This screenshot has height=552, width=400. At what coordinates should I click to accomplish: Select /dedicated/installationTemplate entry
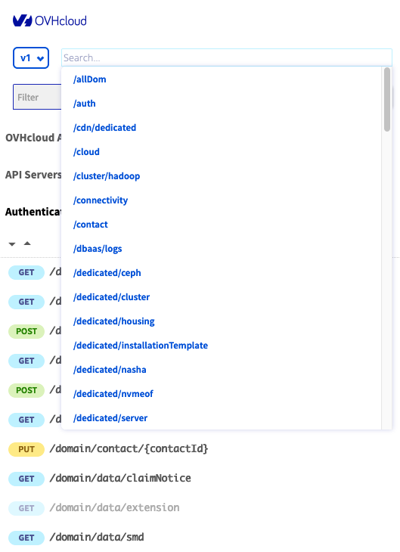[x=141, y=346]
